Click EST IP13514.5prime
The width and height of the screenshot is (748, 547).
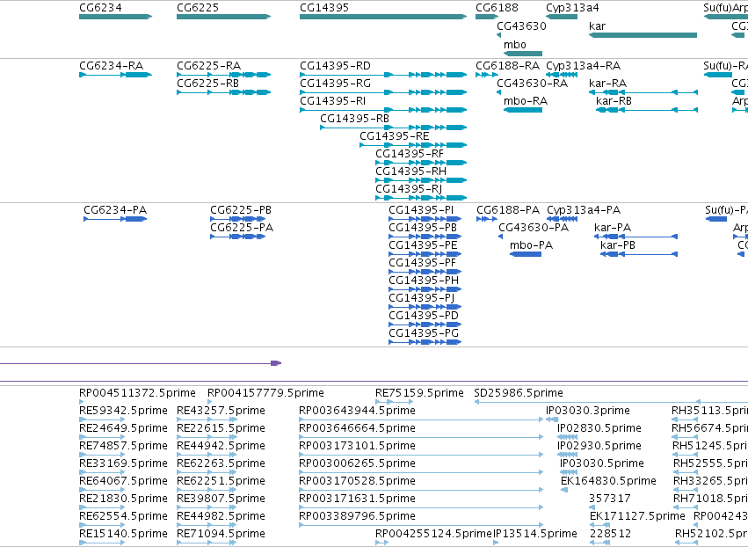click(x=534, y=534)
